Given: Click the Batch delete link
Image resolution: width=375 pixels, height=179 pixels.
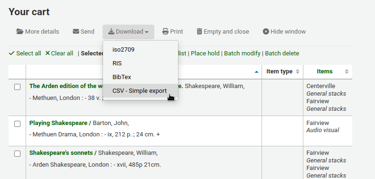Looking at the screenshot, I should pyautogui.click(x=282, y=53).
